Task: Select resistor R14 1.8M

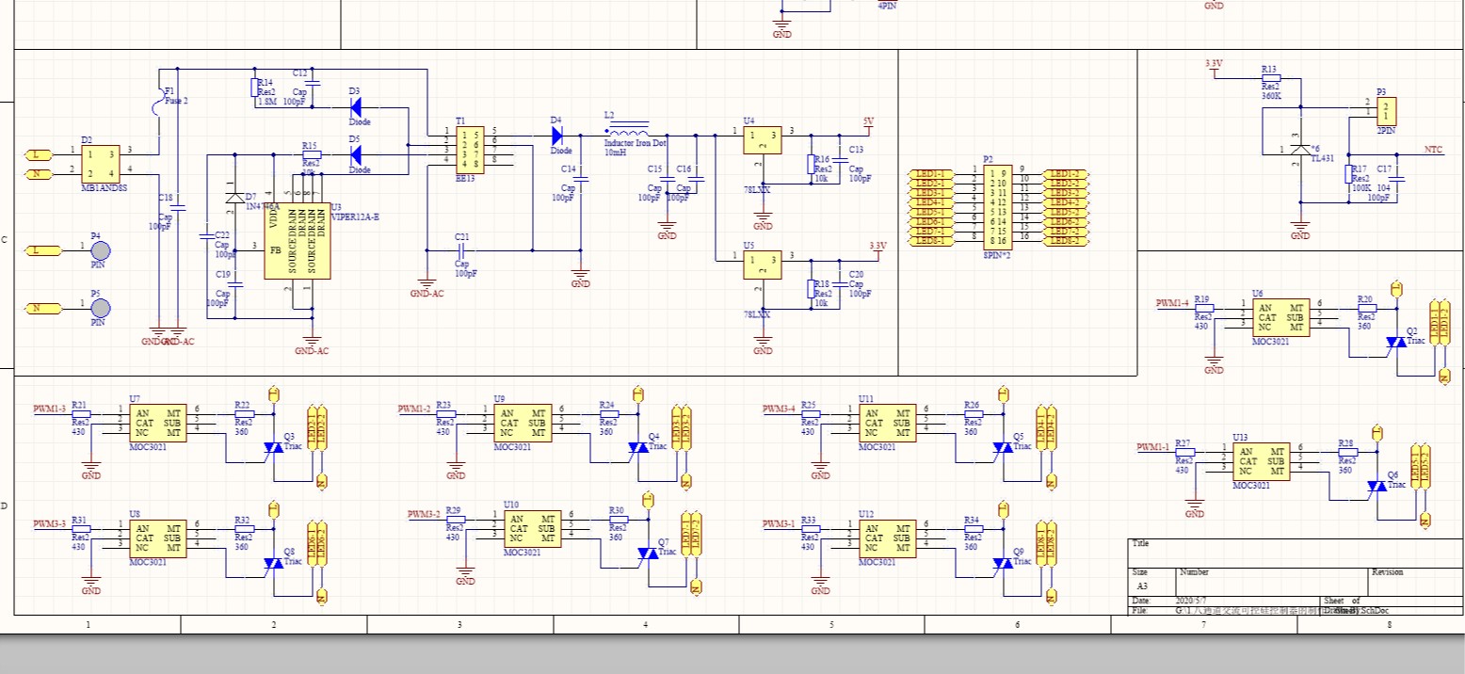Action: 255,88
